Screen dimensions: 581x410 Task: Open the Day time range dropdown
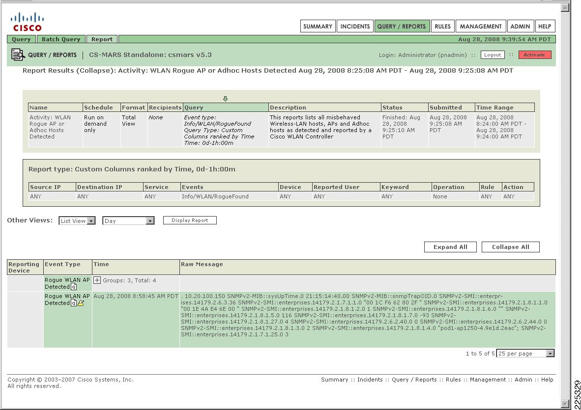click(128, 221)
